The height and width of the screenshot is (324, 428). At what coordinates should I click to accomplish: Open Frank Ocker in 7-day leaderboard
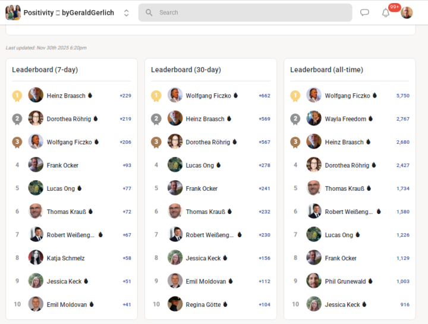[x=62, y=165]
